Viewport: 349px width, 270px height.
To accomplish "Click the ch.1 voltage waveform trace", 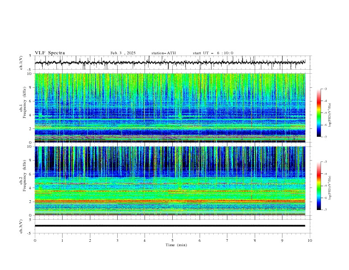I will [170, 63].
